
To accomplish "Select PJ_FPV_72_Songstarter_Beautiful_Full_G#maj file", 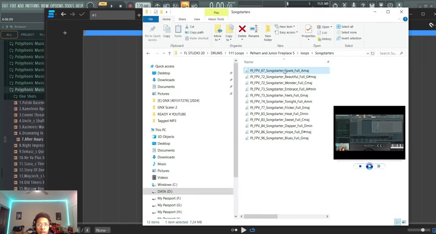I will [283, 77].
